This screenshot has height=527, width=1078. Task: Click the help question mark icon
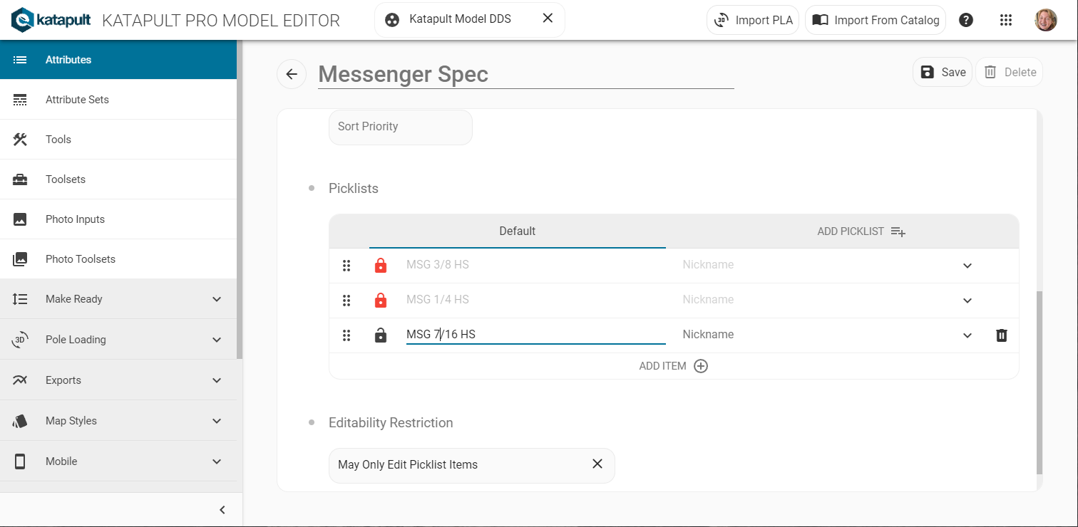tap(966, 20)
